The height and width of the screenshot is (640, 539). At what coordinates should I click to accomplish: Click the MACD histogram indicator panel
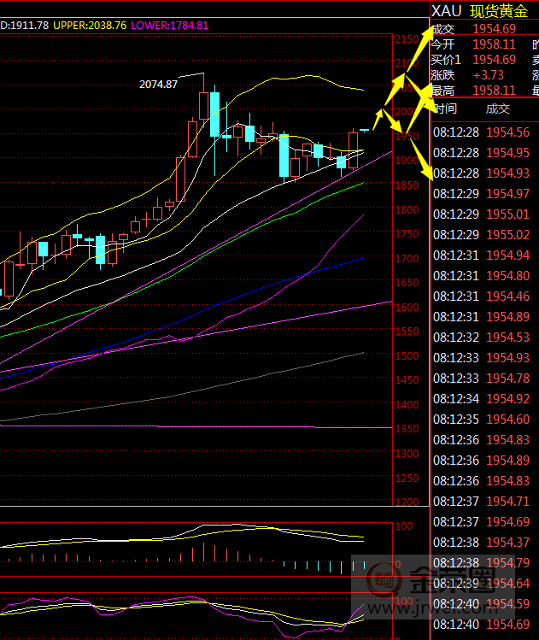point(196,543)
